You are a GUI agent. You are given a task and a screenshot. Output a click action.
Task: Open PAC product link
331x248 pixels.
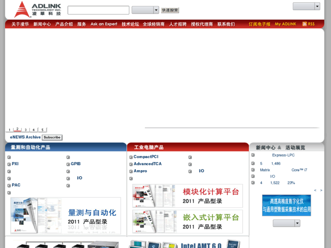point(16,185)
